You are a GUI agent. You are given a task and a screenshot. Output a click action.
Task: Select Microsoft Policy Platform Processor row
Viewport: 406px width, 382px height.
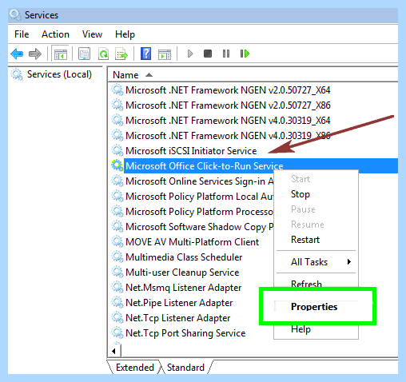coord(199,212)
